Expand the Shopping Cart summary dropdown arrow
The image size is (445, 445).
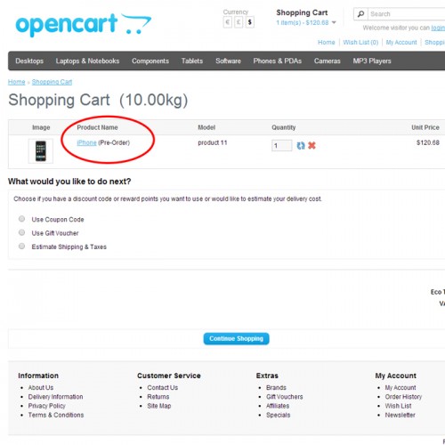coord(334,22)
